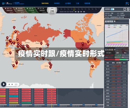Step the map animation to the previous frame

9,84
